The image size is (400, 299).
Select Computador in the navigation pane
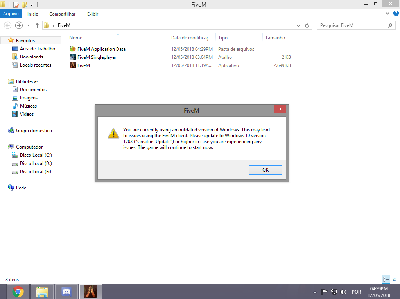point(29,147)
